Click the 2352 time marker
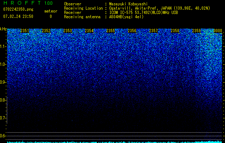Screen dimensions: 225x143 pos(46,31)
